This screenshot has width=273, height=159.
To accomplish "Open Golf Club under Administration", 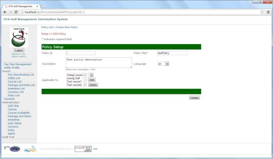I will coord(13,106).
